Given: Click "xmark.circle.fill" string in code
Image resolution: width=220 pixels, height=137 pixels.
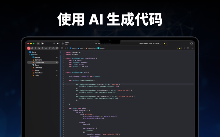Looking at the screenshot, I should (111, 134).
